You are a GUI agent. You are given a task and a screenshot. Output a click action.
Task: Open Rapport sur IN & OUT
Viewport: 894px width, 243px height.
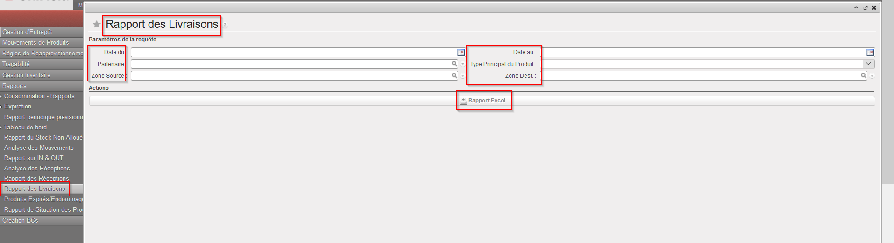click(x=34, y=158)
